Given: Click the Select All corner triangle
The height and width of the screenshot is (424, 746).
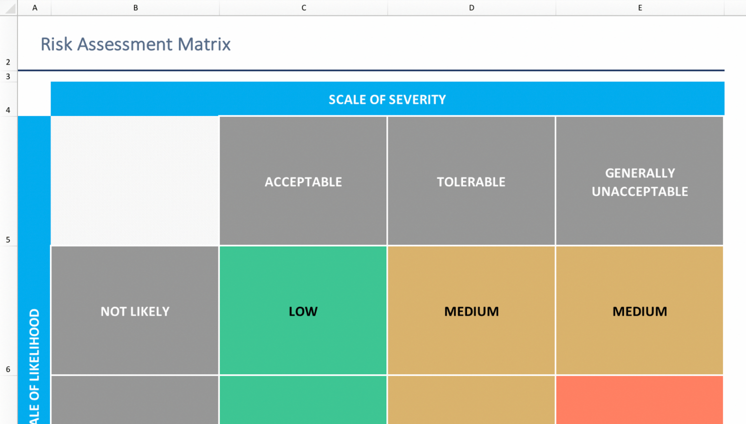Looking at the screenshot, I should [9, 7].
